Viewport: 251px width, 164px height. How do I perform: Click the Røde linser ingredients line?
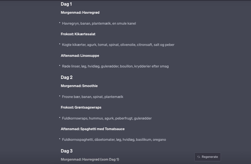coord(115,66)
